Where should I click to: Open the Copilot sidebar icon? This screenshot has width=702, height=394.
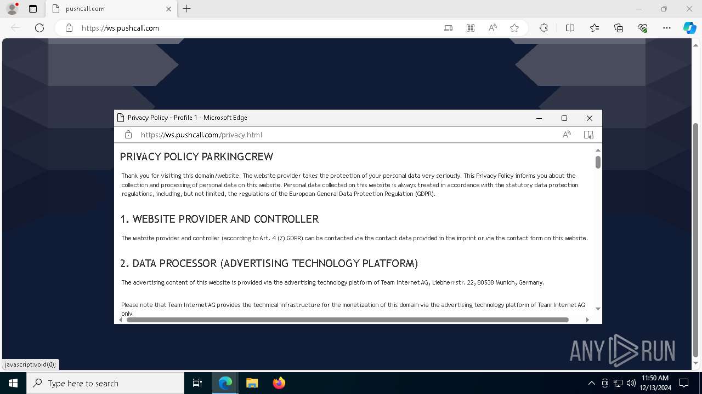tap(689, 28)
